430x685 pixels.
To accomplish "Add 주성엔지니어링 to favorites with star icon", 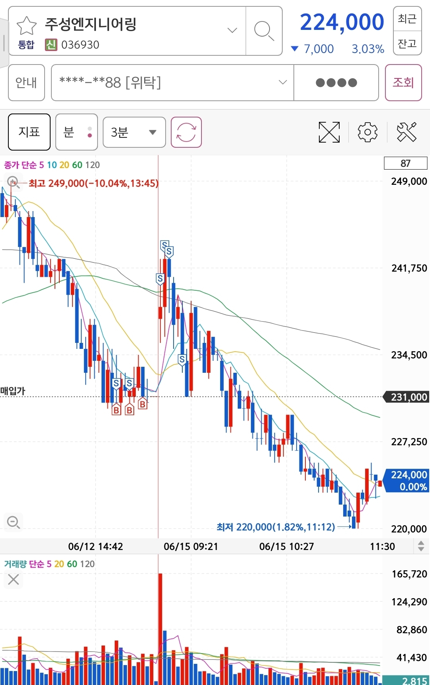I will pos(26,25).
